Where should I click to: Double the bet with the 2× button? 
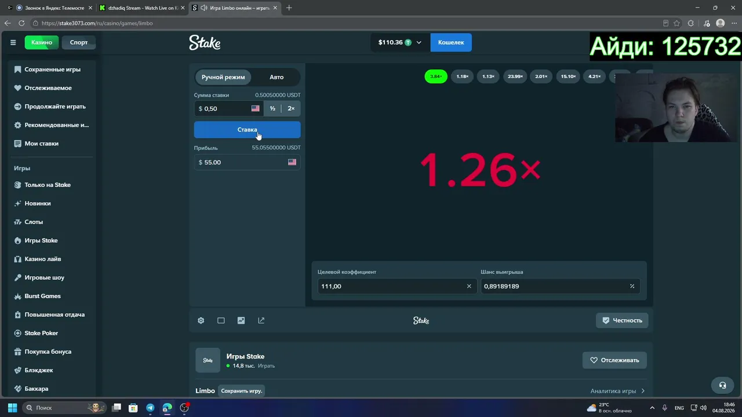click(x=291, y=108)
